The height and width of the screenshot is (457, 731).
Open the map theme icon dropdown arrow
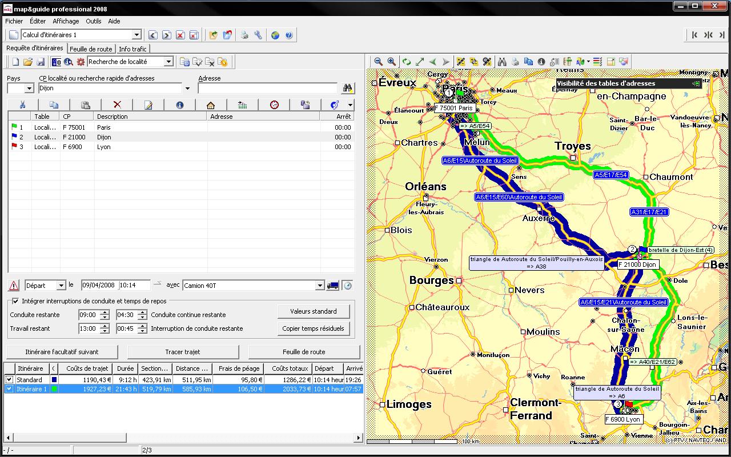click(x=588, y=62)
